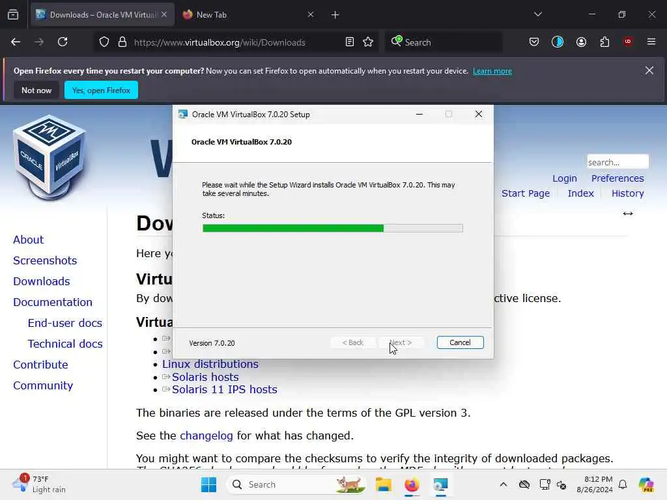The height and width of the screenshot is (500, 667).
Task: Switch to the Downloads – Oracle VM VirtualBox tab
Action: (102, 15)
